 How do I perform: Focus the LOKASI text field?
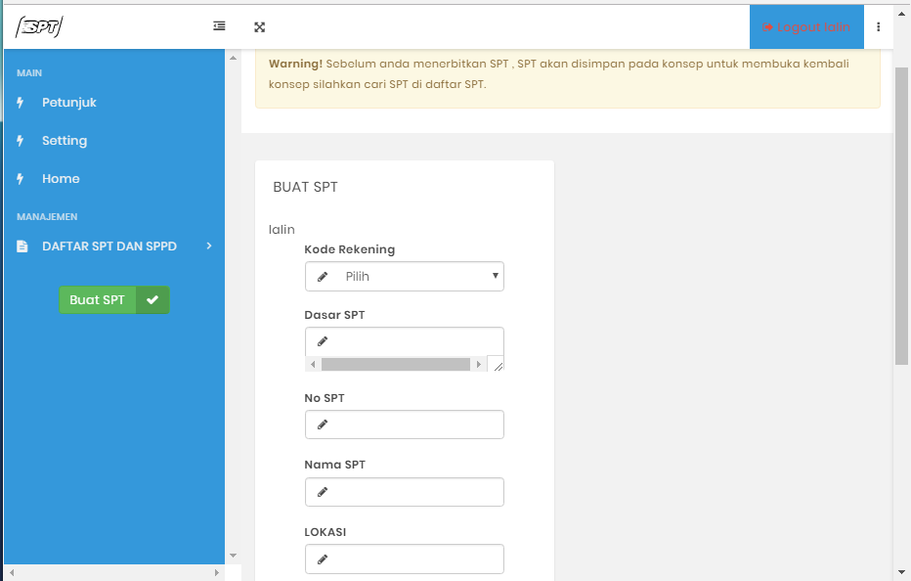pyautogui.click(x=416, y=559)
